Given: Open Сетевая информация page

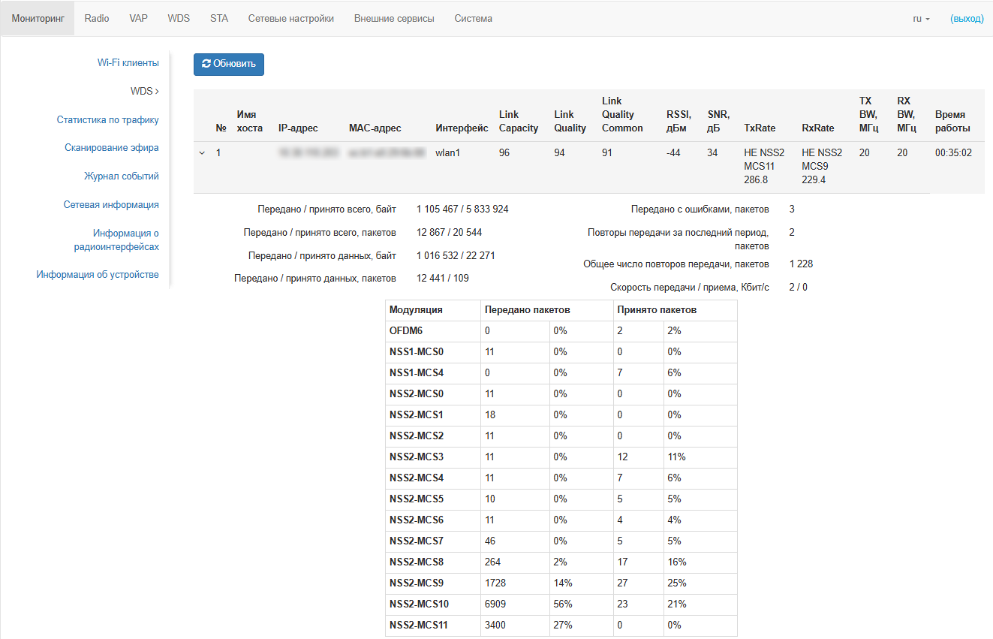Looking at the screenshot, I should click(110, 205).
